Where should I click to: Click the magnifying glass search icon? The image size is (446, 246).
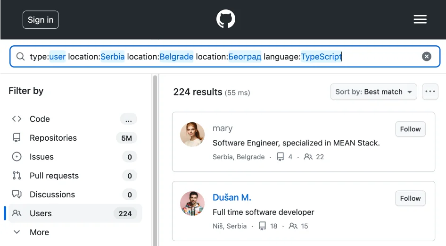20,57
